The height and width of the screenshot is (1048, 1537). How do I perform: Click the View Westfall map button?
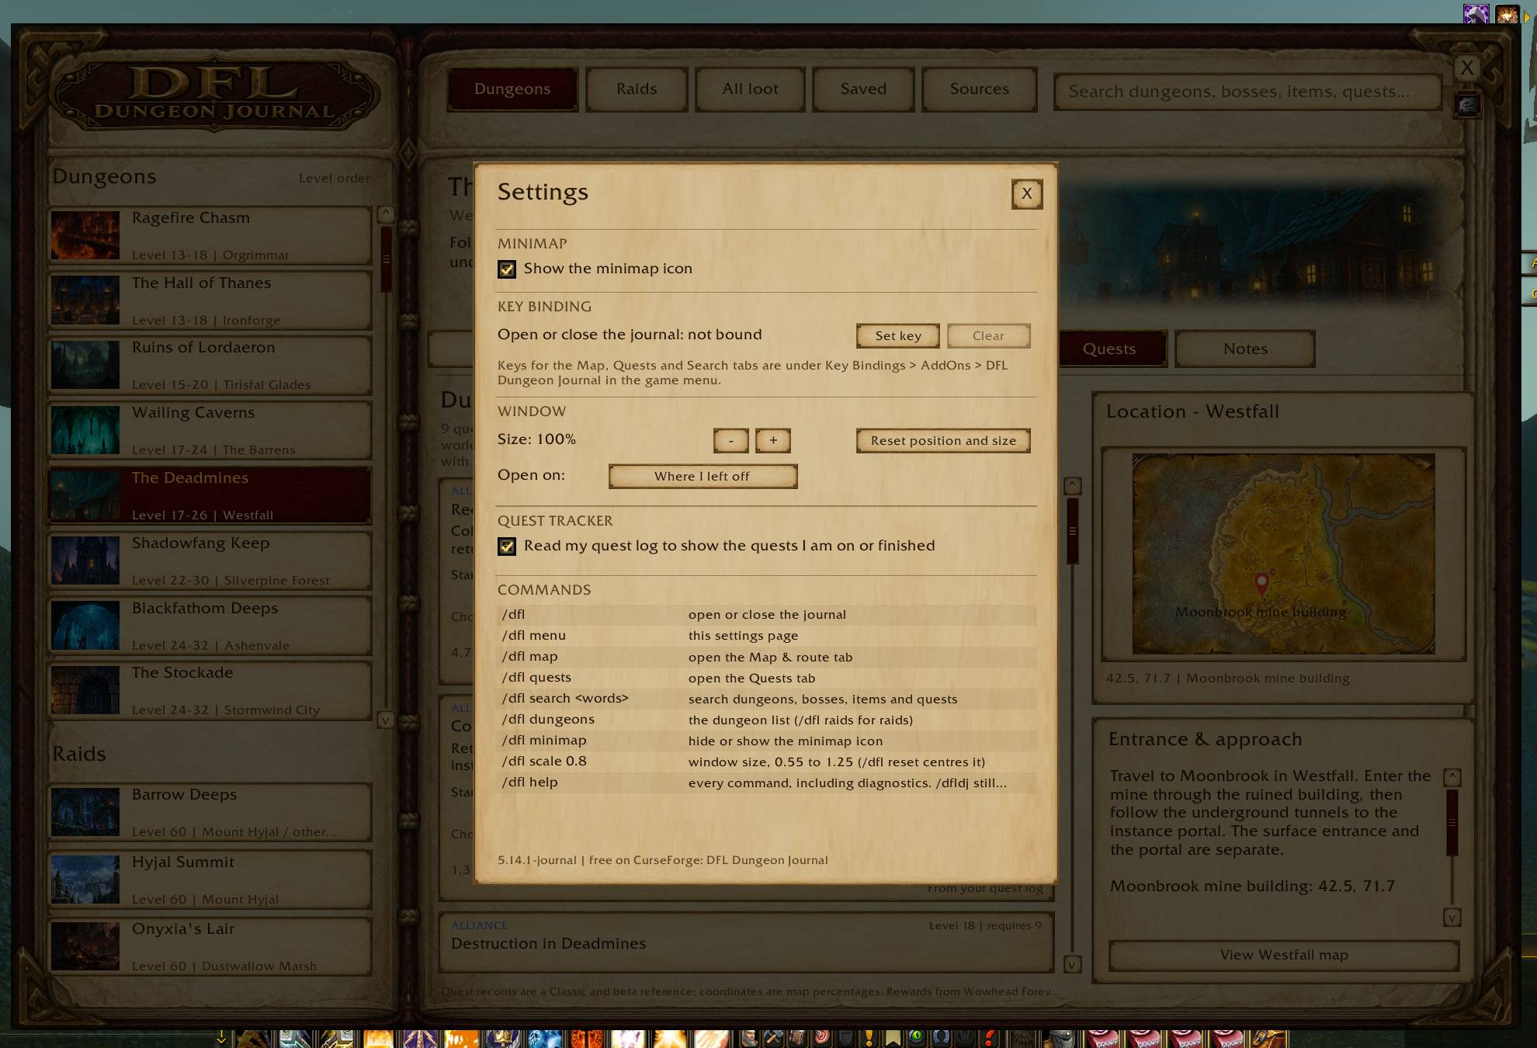[x=1284, y=955]
